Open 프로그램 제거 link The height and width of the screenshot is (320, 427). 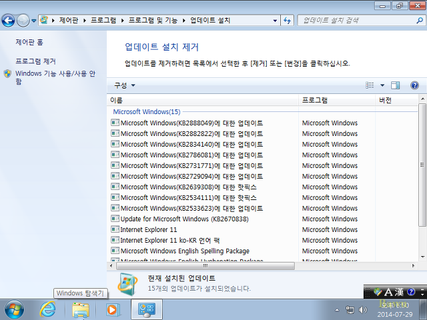[x=35, y=61]
